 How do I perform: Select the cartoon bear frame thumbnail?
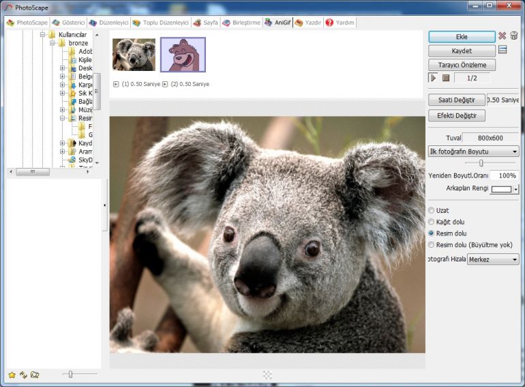coord(183,55)
